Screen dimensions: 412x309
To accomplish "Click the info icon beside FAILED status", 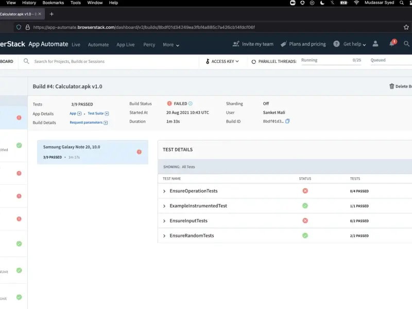I will (x=191, y=104).
